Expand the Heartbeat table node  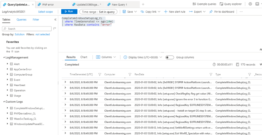[7, 85]
